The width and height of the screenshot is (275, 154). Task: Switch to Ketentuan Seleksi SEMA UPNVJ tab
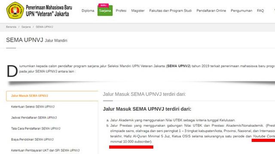click(52, 107)
